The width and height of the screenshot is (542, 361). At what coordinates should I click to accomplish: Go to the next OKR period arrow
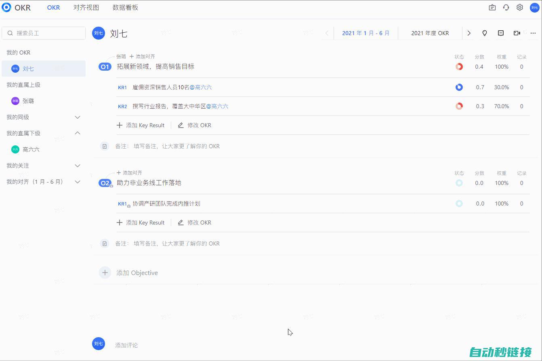click(x=469, y=33)
